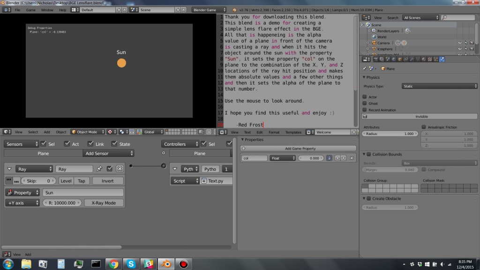This screenshot has height=270, width=480.
Task: Select the World tab icon in Properties
Action: click(x=394, y=59)
